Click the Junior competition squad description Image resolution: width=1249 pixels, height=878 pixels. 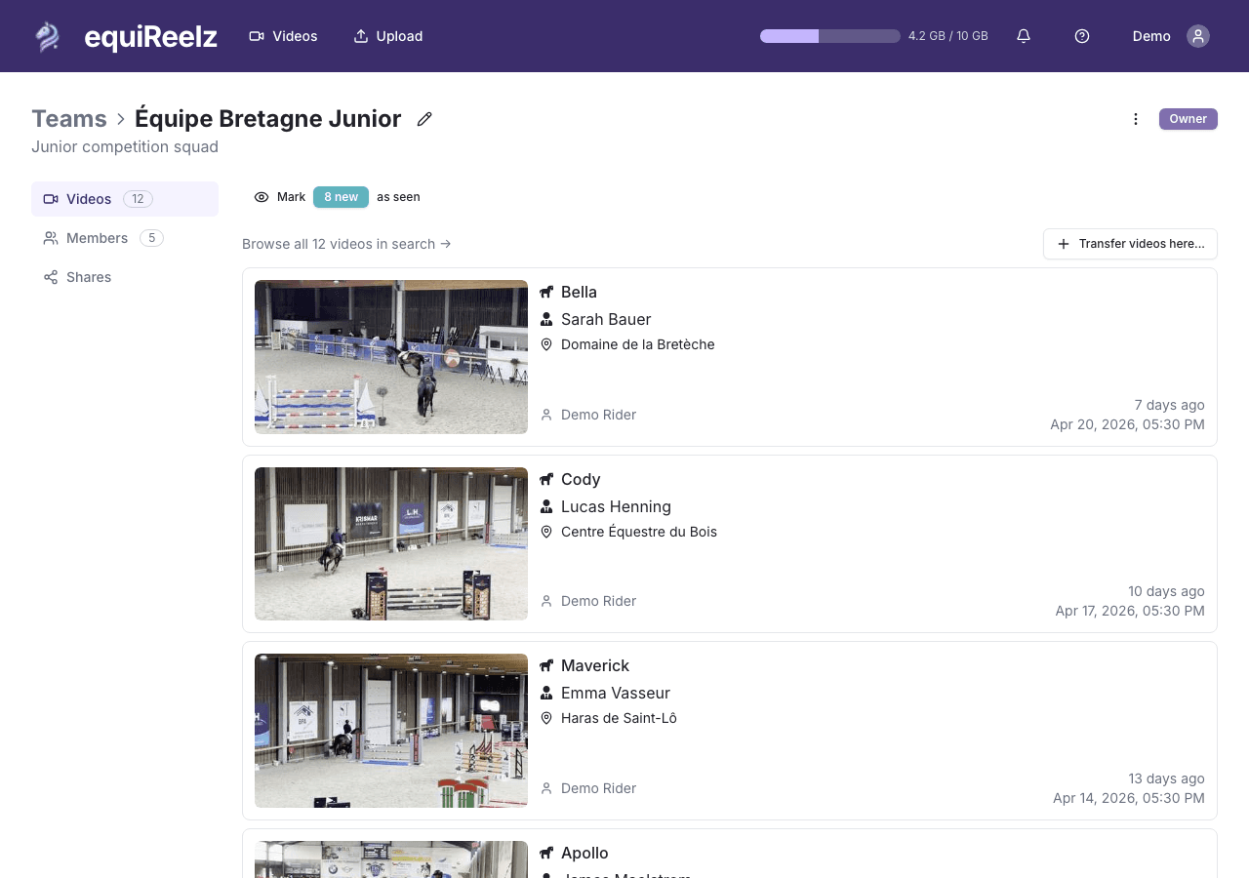coord(125,147)
